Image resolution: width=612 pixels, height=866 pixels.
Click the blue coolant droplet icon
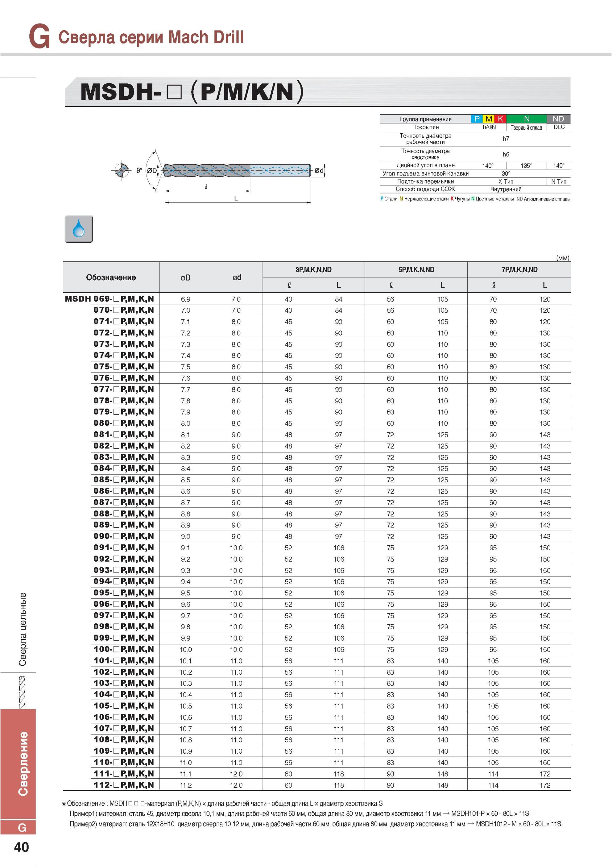(78, 229)
